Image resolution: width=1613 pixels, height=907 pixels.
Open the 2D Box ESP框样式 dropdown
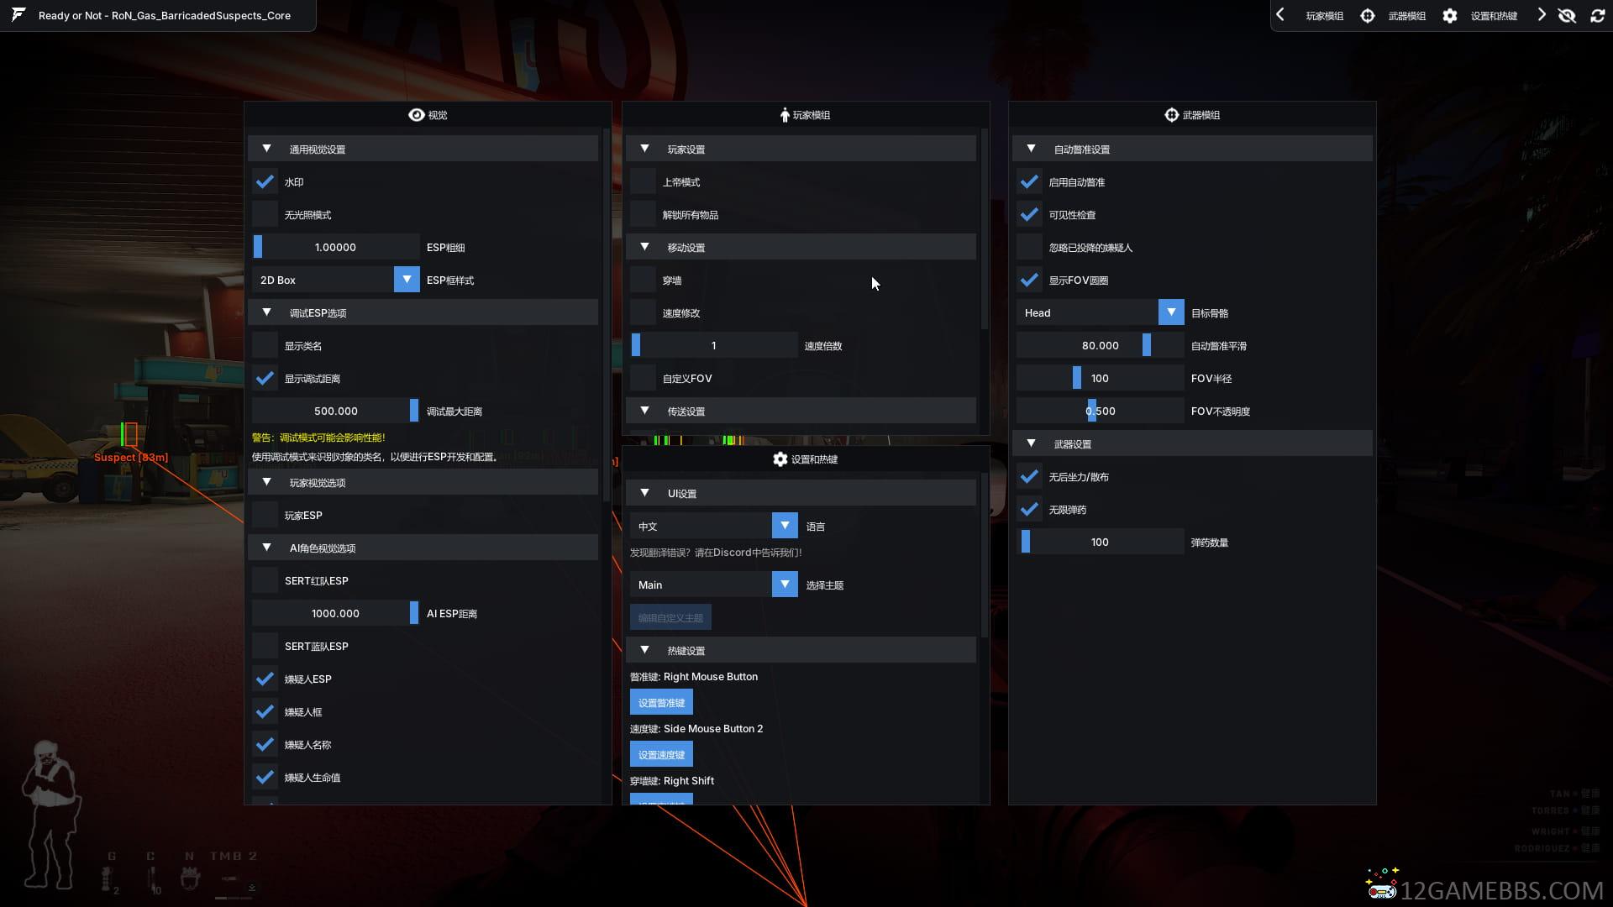(x=336, y=280)
